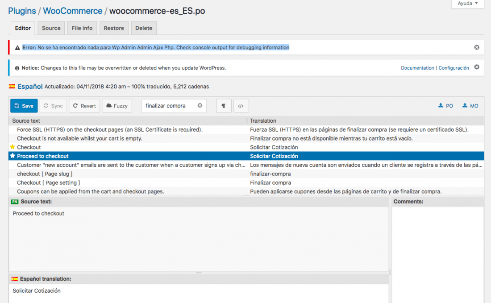Go to WooCommerce breadcrumb
The height and width of the screenshot is (303, 491).
73,11
